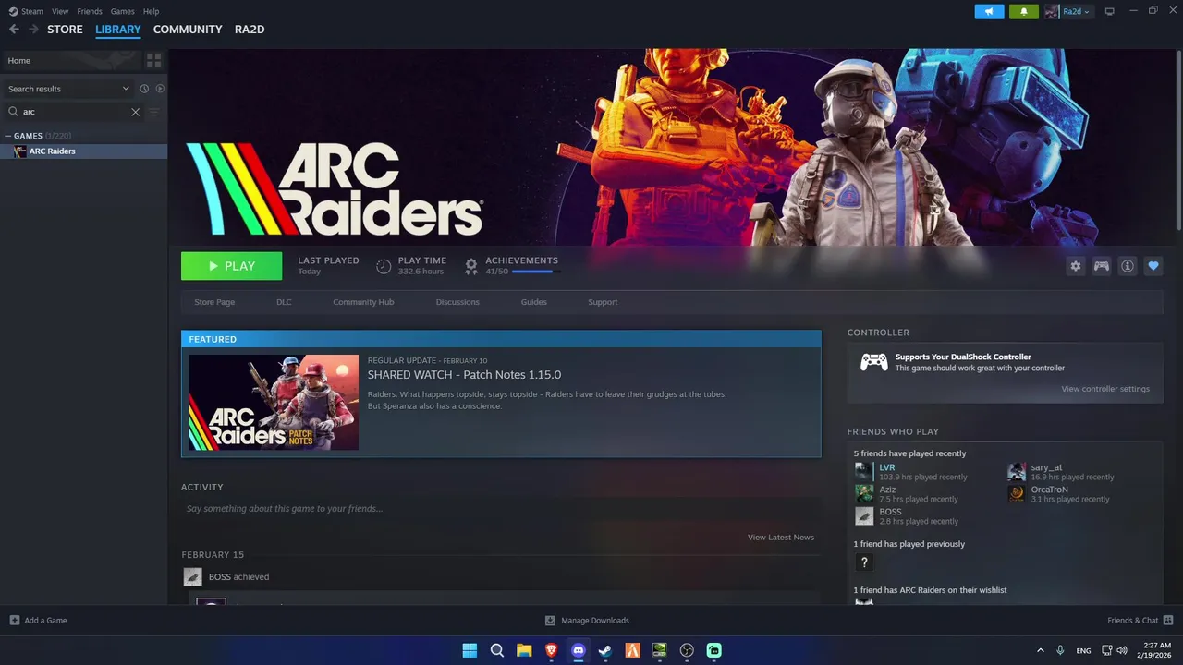Toggle favorite heart for ARC Raiders

(x=1153, y=266)
